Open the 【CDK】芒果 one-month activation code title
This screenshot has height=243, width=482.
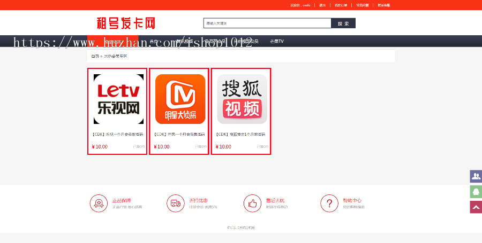click(x=179, y=134)
